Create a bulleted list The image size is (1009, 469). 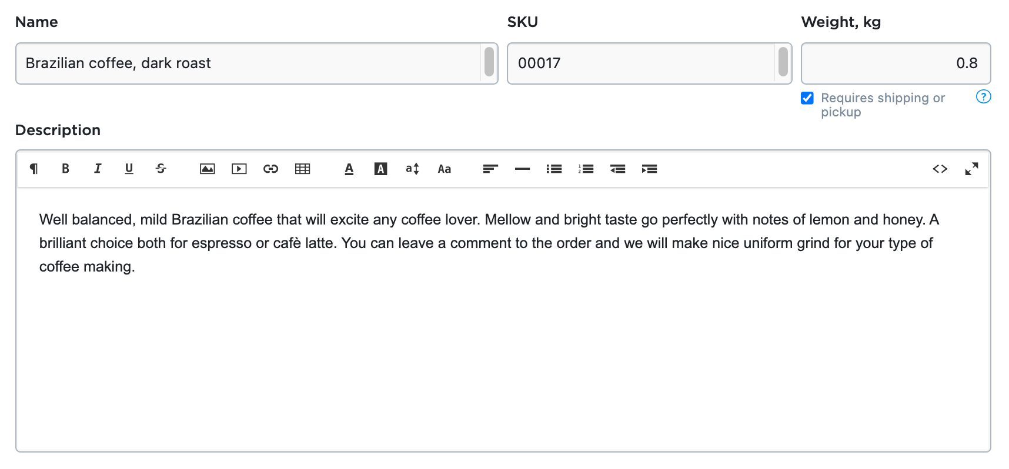click(553, 169)
